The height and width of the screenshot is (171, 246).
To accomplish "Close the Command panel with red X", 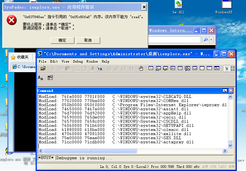I will [231, 91].
